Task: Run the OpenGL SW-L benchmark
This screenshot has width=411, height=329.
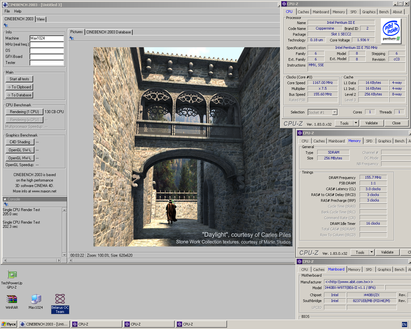Action: pos(20,150)
